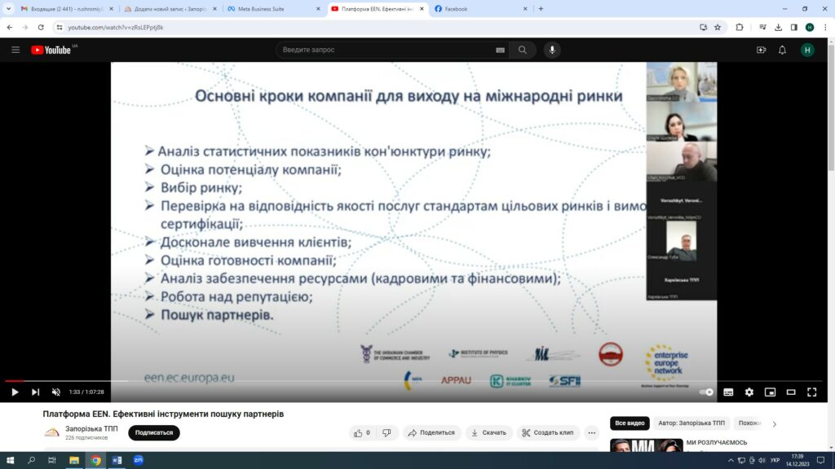Open the МИ РОЗЛУЧАЄМОСЬ suggested video thumbnail
The image size is (835, 469).
[646, 445]
